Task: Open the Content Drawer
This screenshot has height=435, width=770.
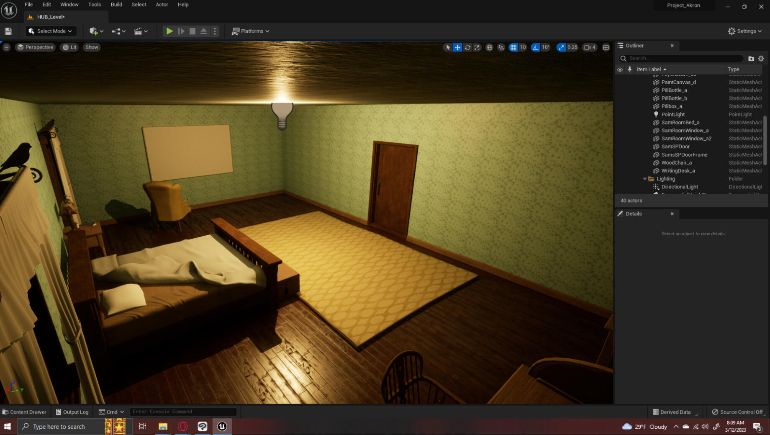Action: 24,412
